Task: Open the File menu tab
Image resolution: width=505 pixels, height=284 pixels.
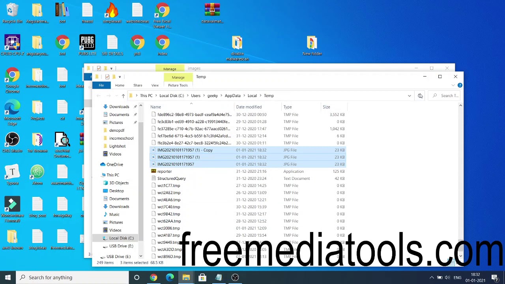Action: (101, 85)
